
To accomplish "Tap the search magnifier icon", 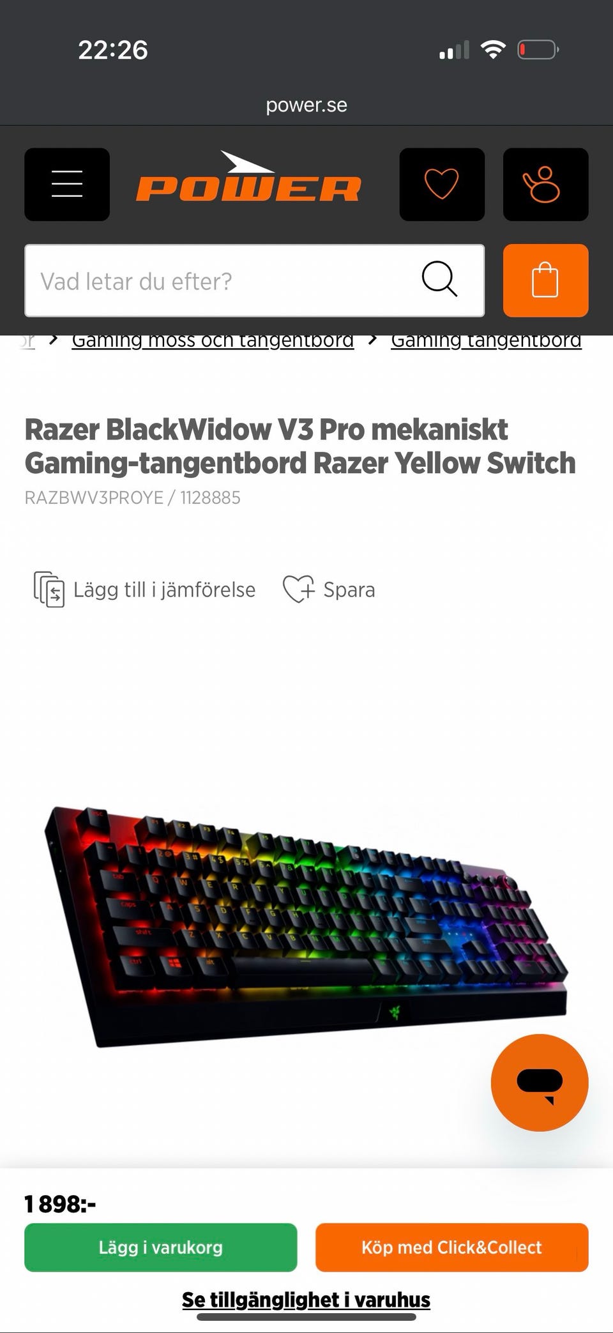I will 439,279.
